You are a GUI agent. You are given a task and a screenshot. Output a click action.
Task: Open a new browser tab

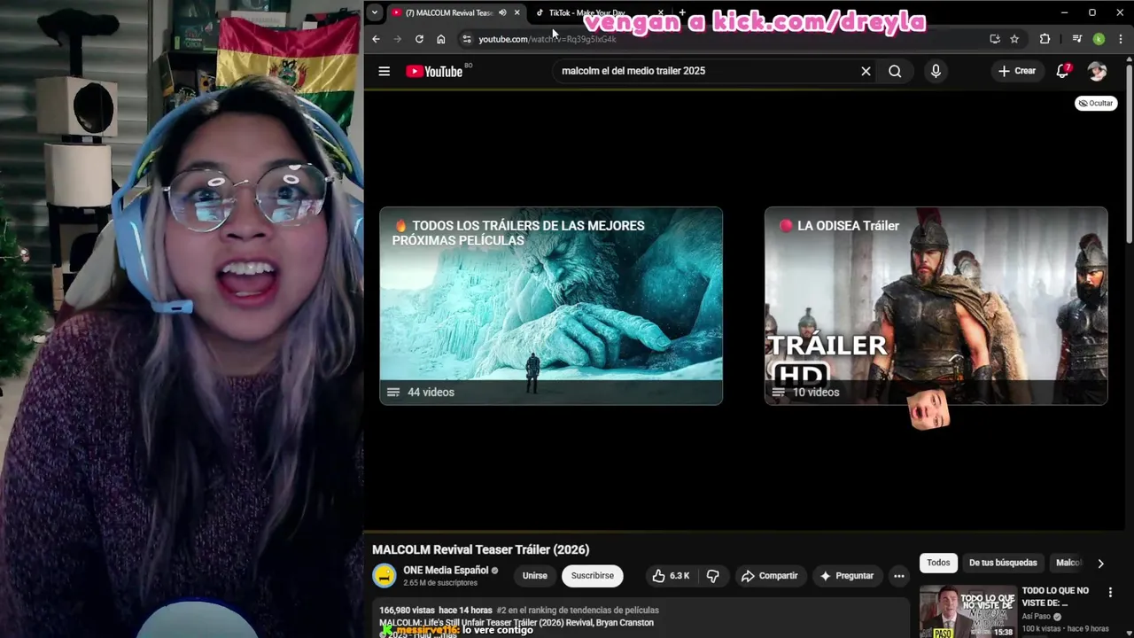pyautogui.click(x=681, y=12)
